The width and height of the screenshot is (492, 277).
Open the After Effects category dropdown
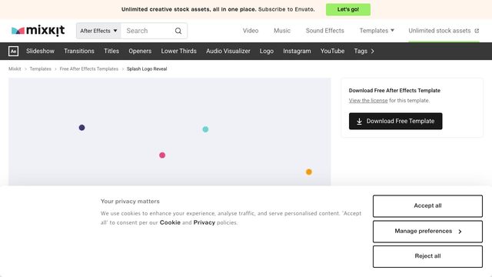(x=98, y=31)
